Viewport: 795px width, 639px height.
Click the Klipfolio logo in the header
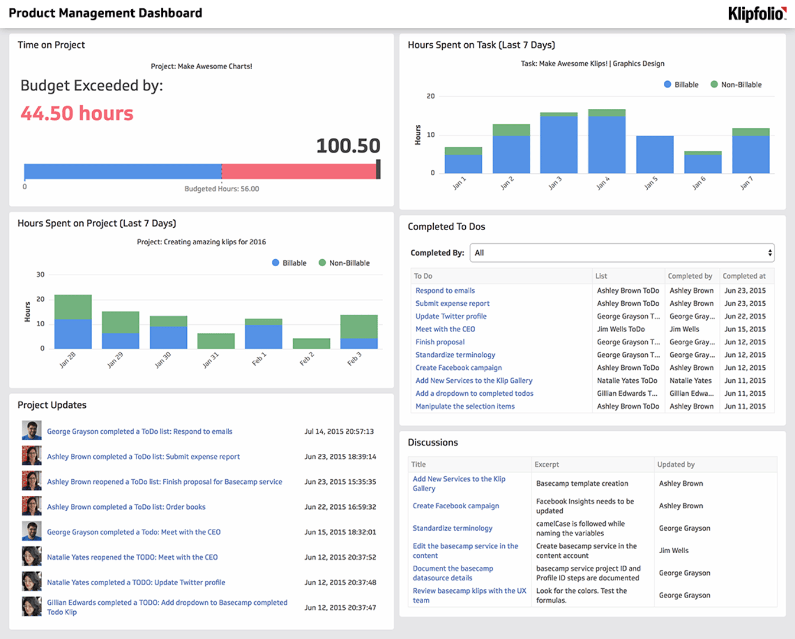[757, 14]
